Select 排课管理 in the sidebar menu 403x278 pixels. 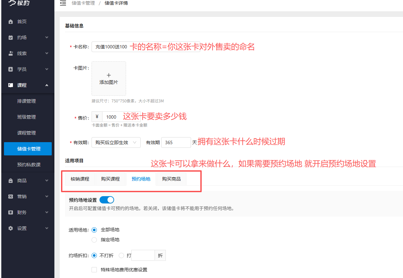[28, 101]
